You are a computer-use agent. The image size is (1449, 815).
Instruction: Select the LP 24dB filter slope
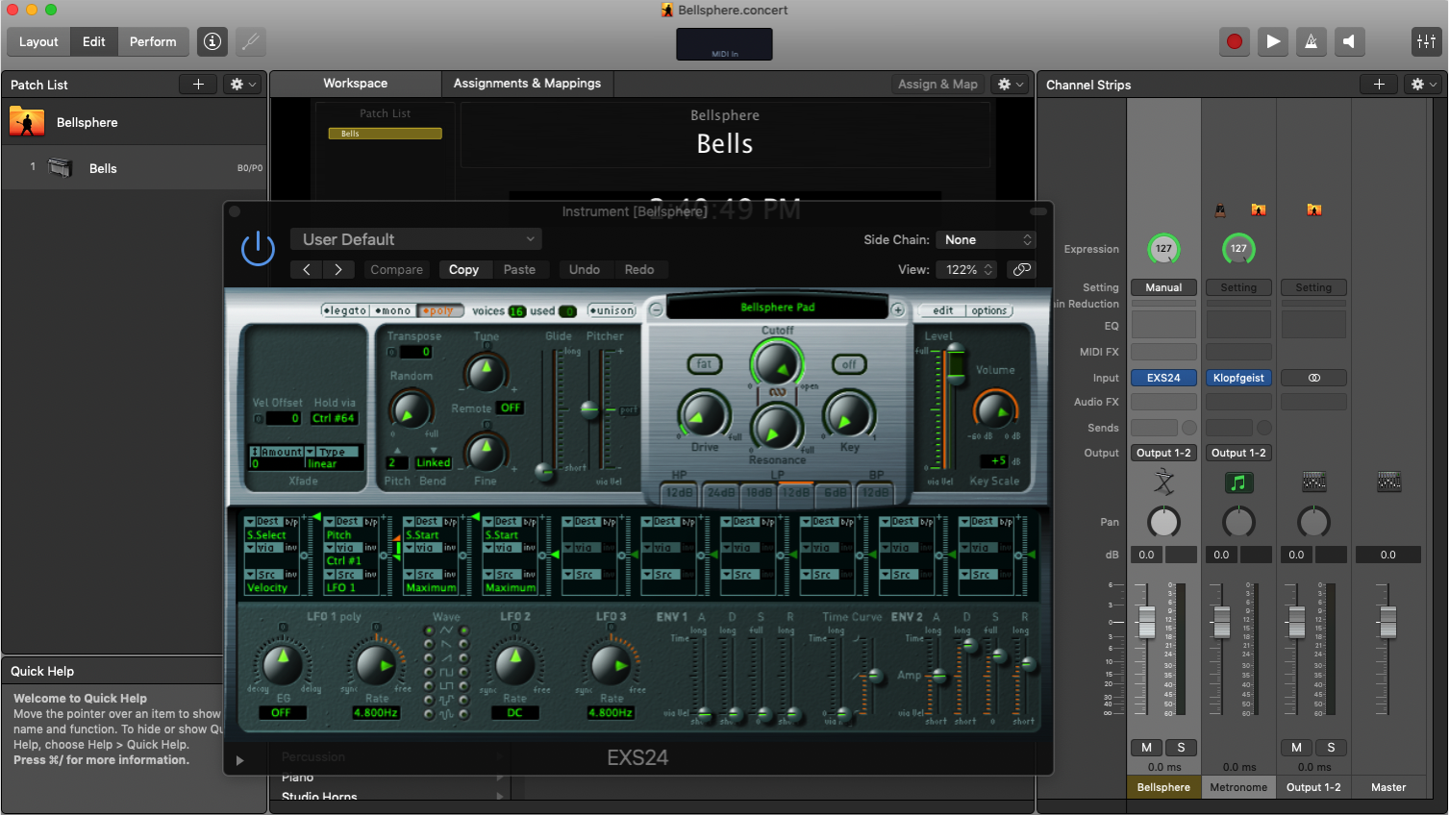click(x=720, y=492)
